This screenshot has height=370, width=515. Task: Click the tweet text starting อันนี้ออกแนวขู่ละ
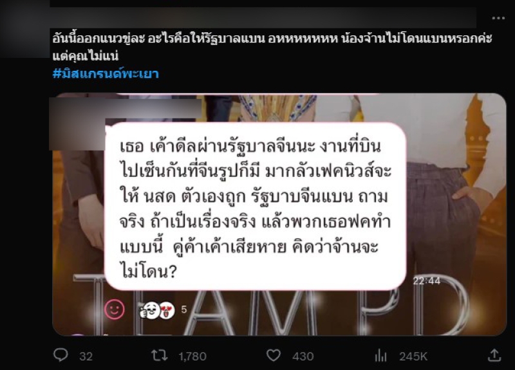[x=272, y=47]
